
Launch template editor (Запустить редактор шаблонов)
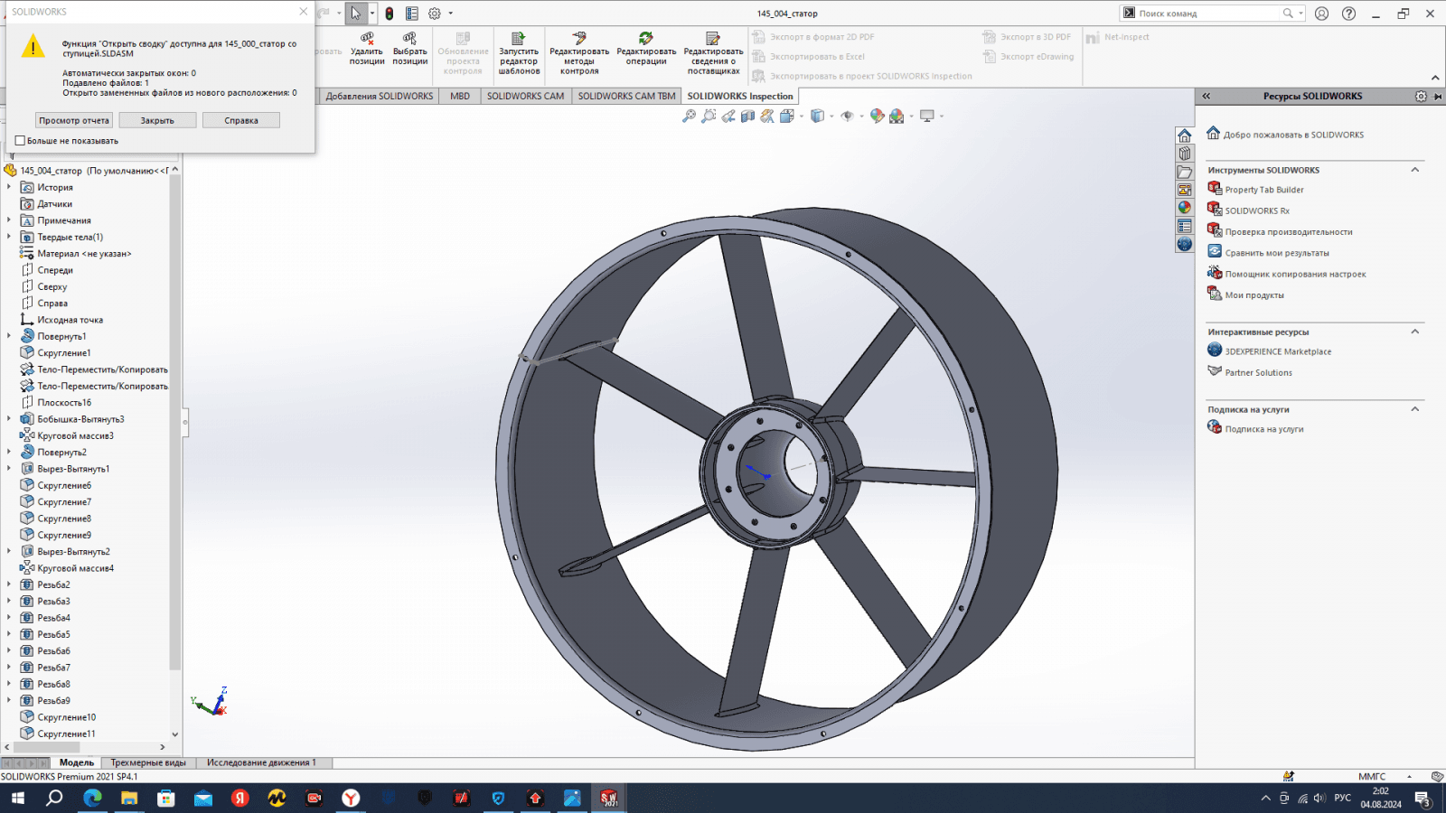click(519, 40)
